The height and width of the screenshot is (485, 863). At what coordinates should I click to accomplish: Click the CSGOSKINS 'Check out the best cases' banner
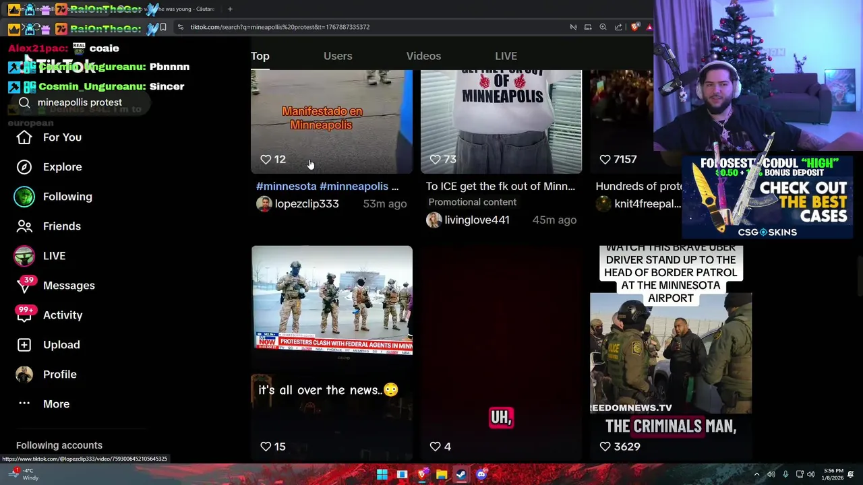767,197
